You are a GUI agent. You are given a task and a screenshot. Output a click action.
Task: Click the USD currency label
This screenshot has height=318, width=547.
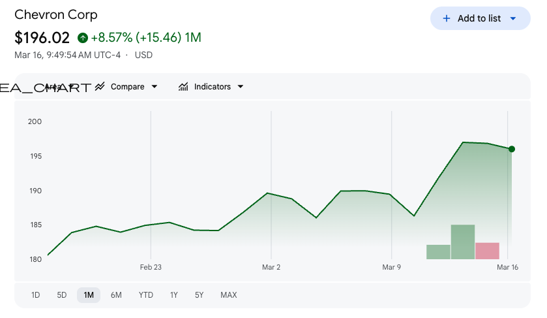coord(143,56)
